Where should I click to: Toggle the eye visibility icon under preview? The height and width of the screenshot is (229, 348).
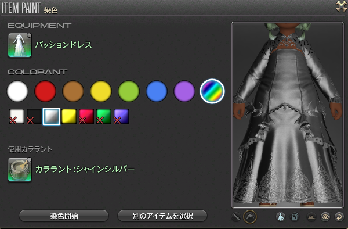[325, 217]
